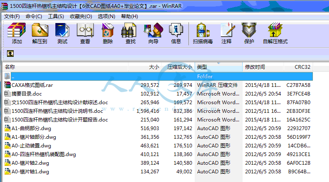Screen dimensions: 329x182
Task: Show archive Info (信息) icon
Action: tap(176, 30)
